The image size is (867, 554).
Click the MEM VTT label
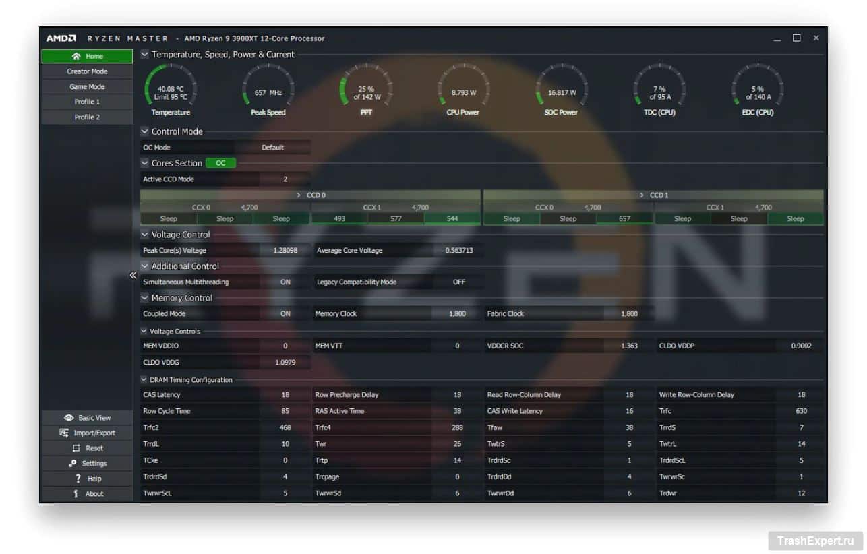click(x=330, y=346)
